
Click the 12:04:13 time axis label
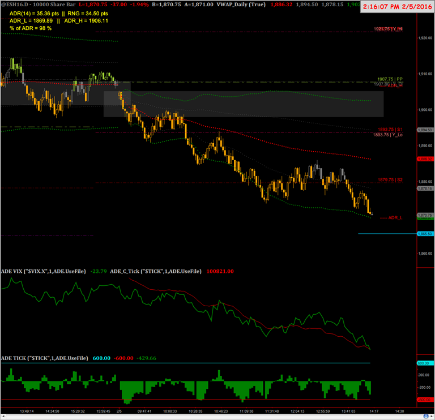click(297, 412)
